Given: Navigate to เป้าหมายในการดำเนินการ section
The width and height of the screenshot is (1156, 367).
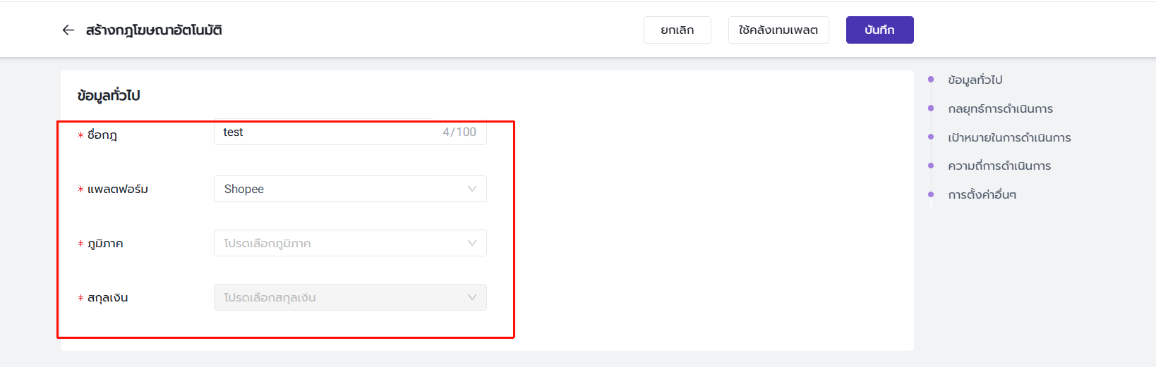Looking at the screenshot, I should 1009,137.
